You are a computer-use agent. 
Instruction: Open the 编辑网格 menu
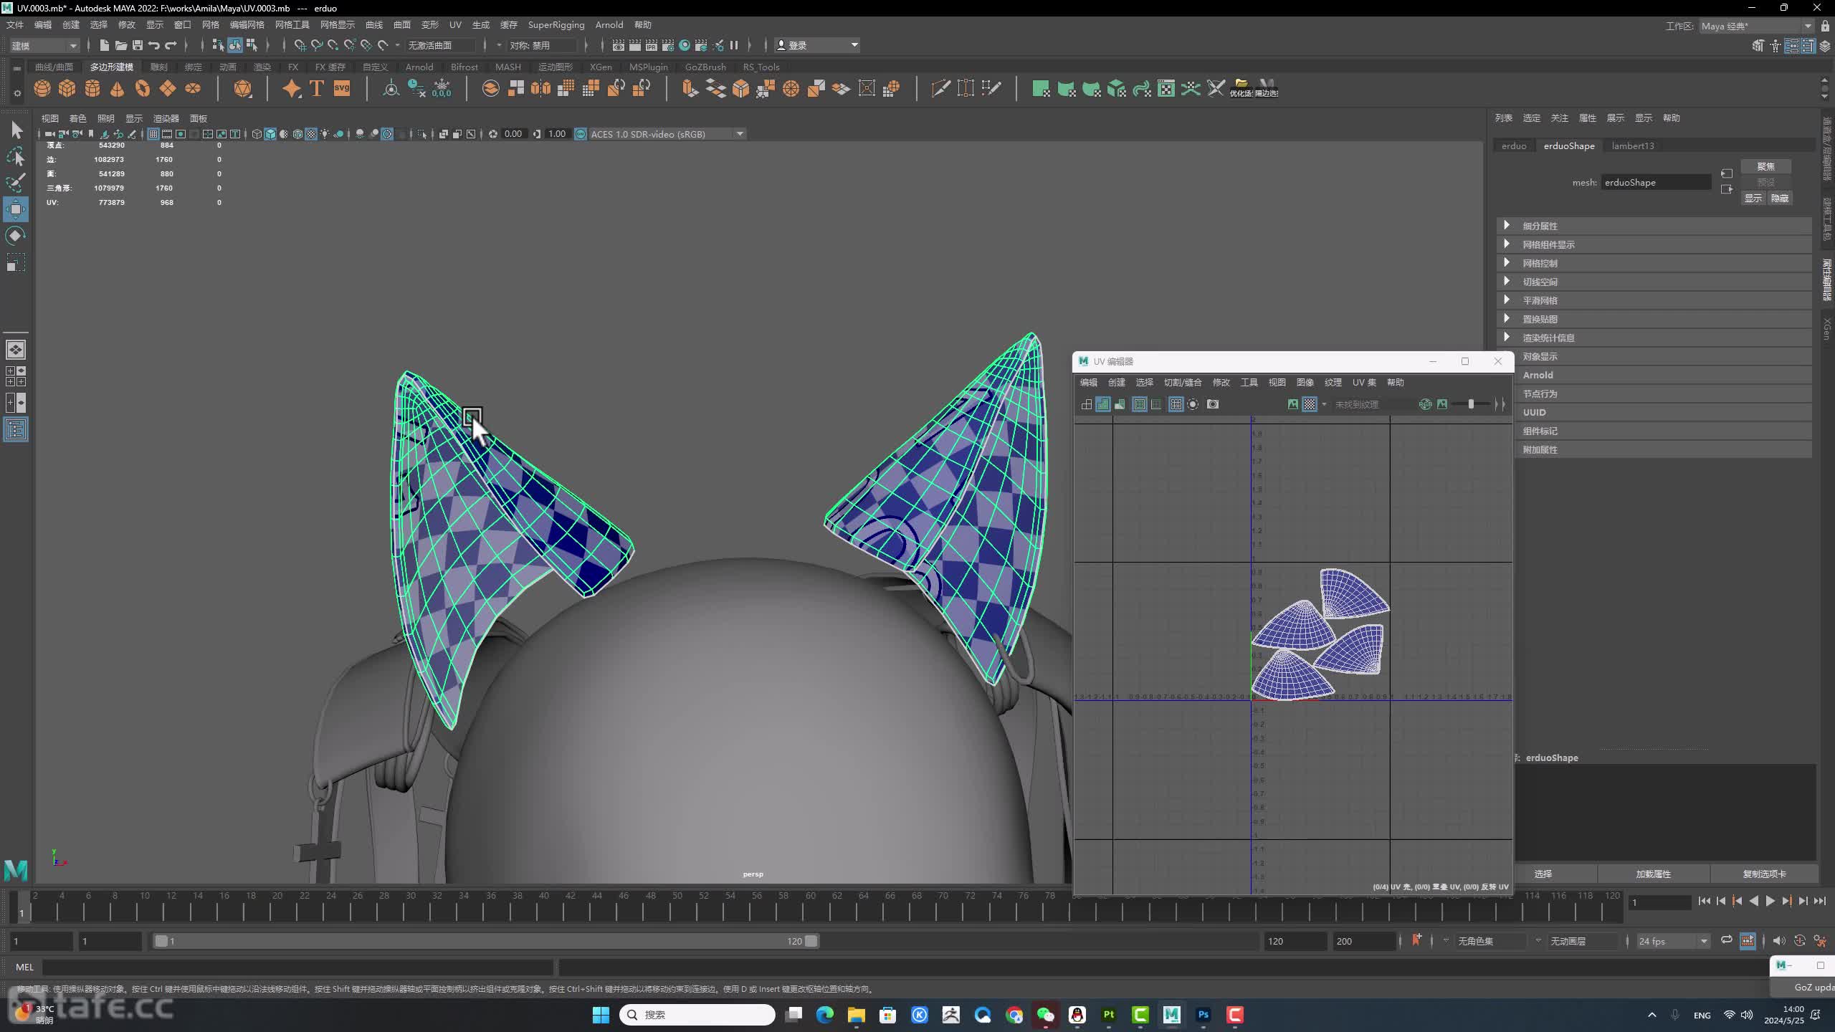click(x=247, y=24)
